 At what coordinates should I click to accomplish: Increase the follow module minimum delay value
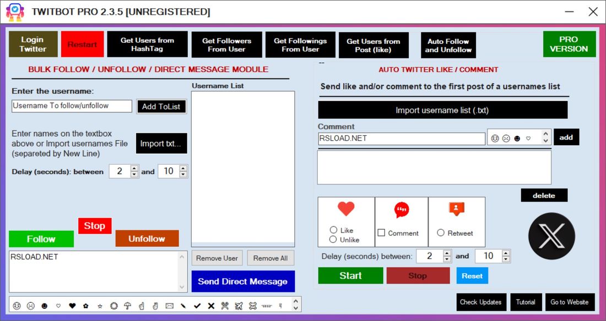(134, 168)
